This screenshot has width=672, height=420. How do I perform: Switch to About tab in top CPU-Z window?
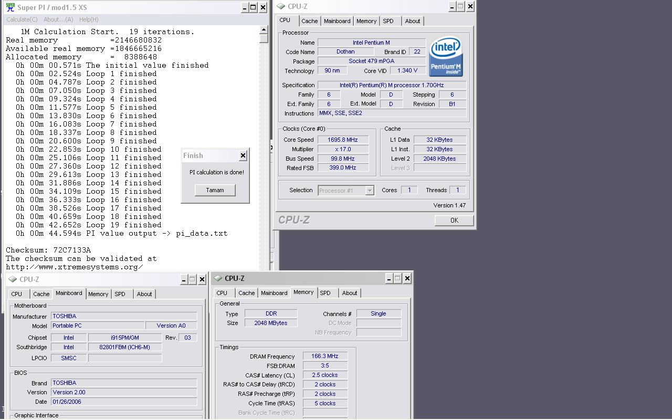click(x=413, y=21)
